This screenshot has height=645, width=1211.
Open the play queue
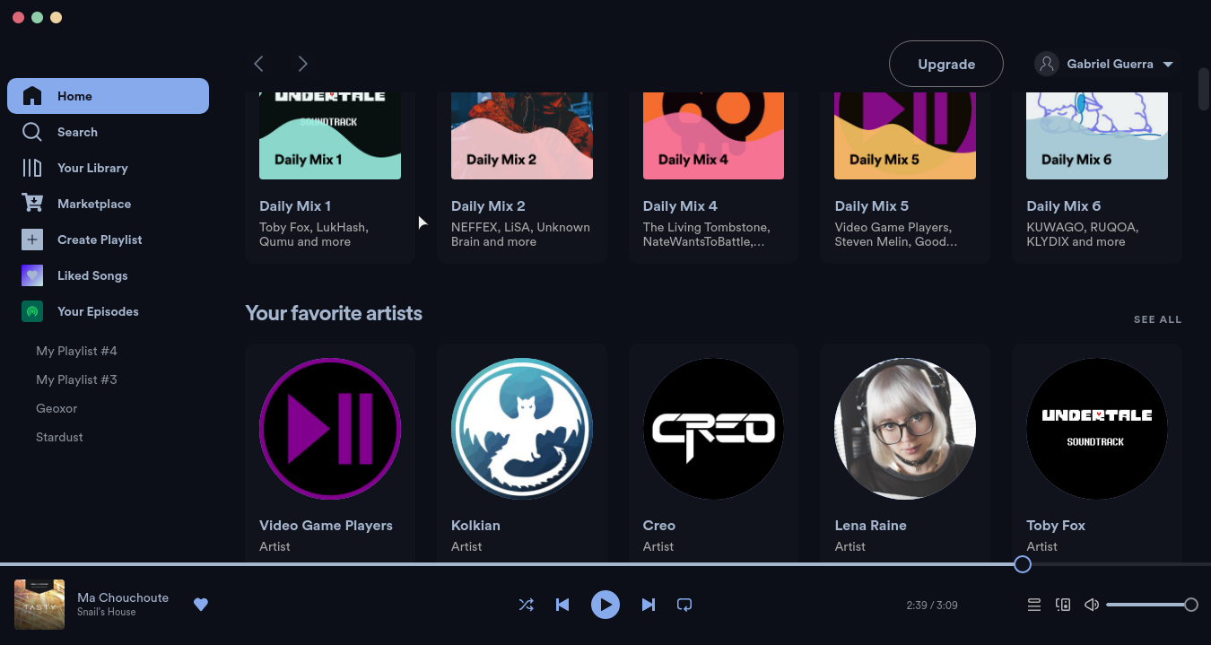coord(1034,605)
